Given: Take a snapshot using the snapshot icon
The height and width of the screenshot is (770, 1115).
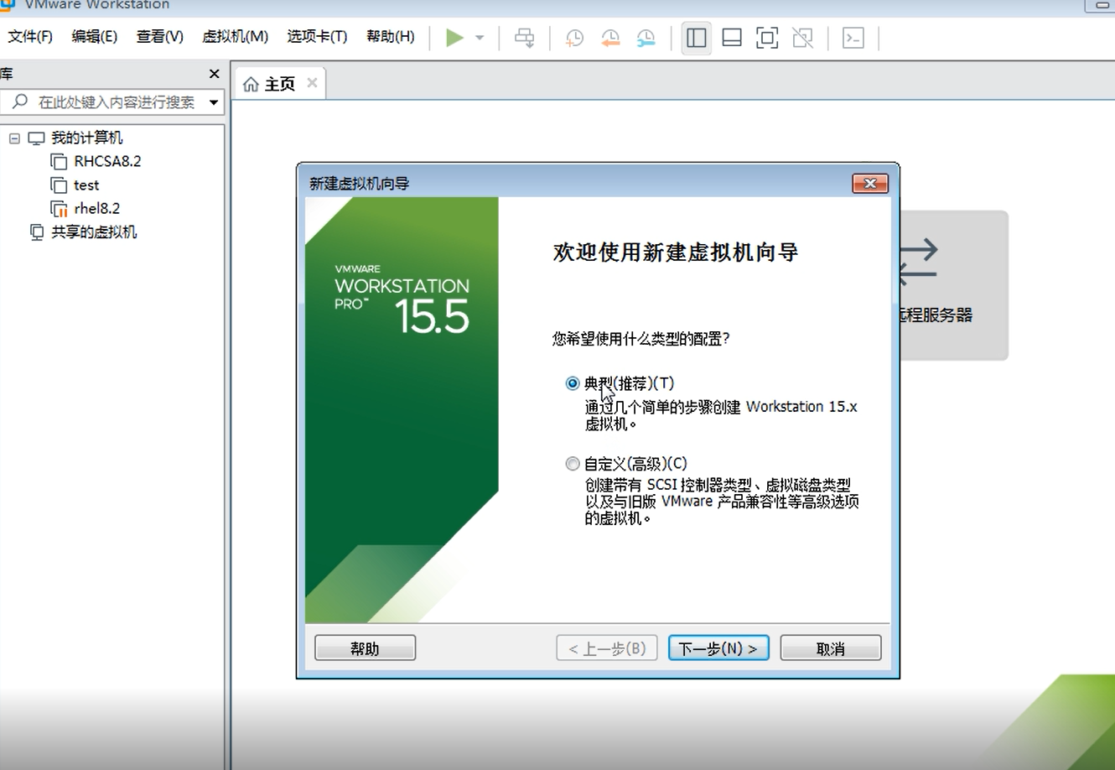Looking at the screenshot, I should coord(574,38).
